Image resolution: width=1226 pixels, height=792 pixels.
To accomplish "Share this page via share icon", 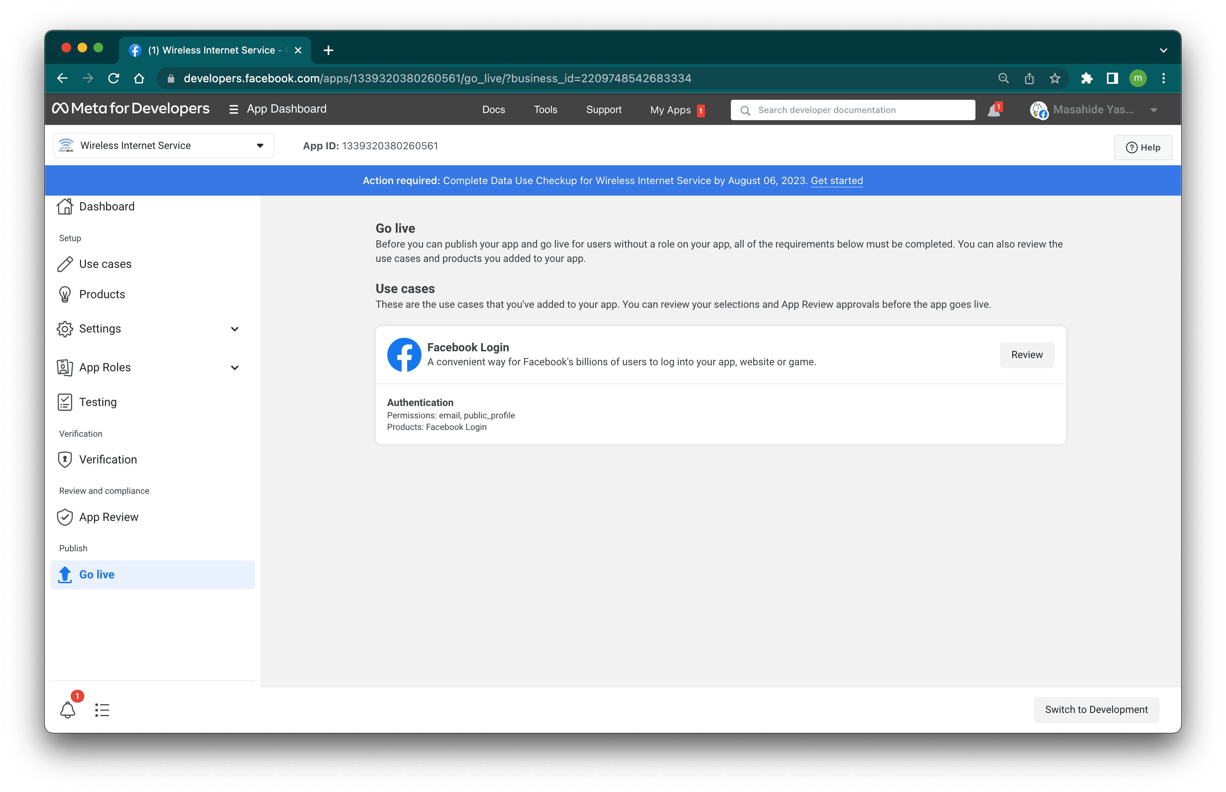I will 1029,78.
